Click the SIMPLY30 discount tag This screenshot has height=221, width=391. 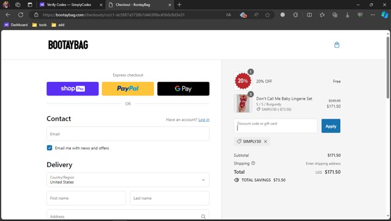pos(252,141)
